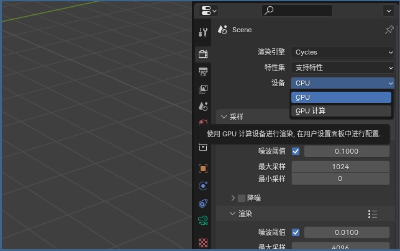Click the pin icon next to Scene

pos(389,30)
